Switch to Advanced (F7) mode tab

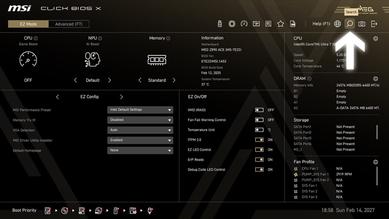pyautogui.click(x=69, y=24)
